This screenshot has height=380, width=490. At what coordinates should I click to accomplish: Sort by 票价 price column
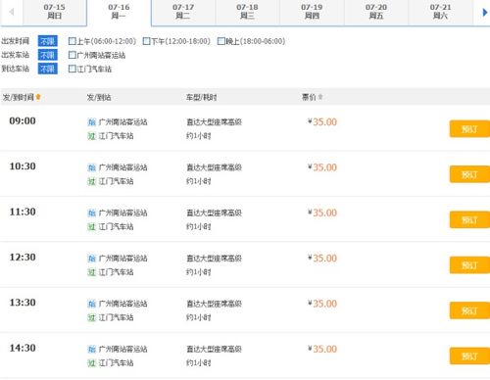(312, 97)
